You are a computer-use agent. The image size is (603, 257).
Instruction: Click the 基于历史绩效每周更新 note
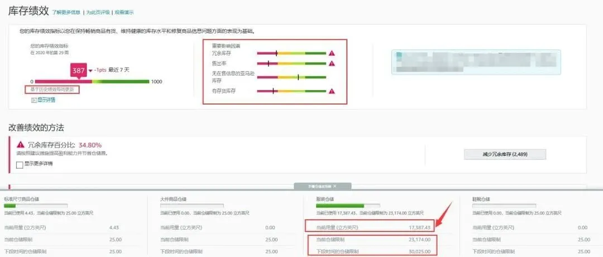click(x=52, y=90)
